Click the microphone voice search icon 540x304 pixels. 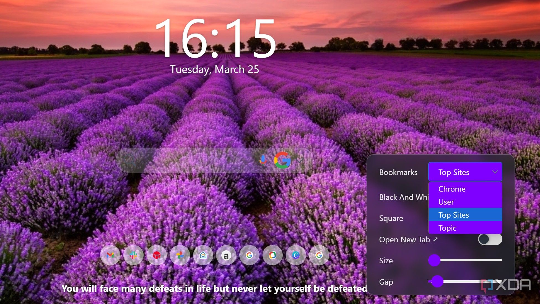[x=263, y=160]
